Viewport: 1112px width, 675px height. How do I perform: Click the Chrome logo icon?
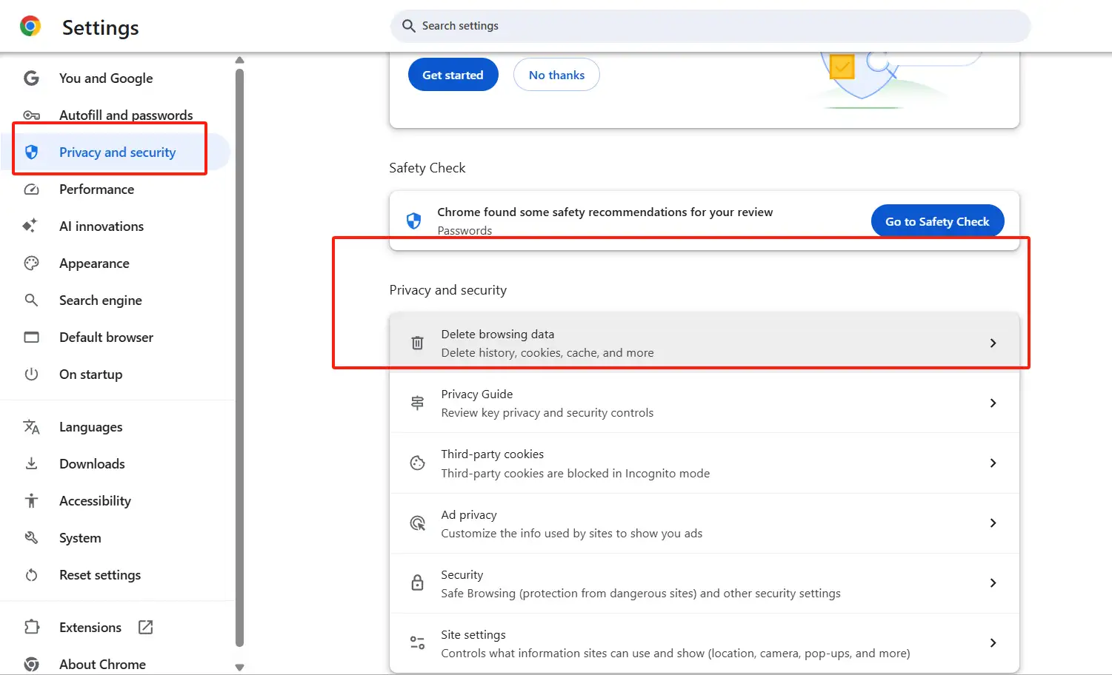click(30, 27)
